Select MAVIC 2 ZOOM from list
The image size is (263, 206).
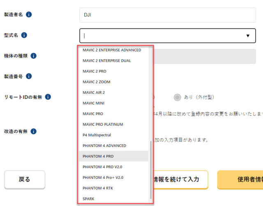tap(113, 82)
